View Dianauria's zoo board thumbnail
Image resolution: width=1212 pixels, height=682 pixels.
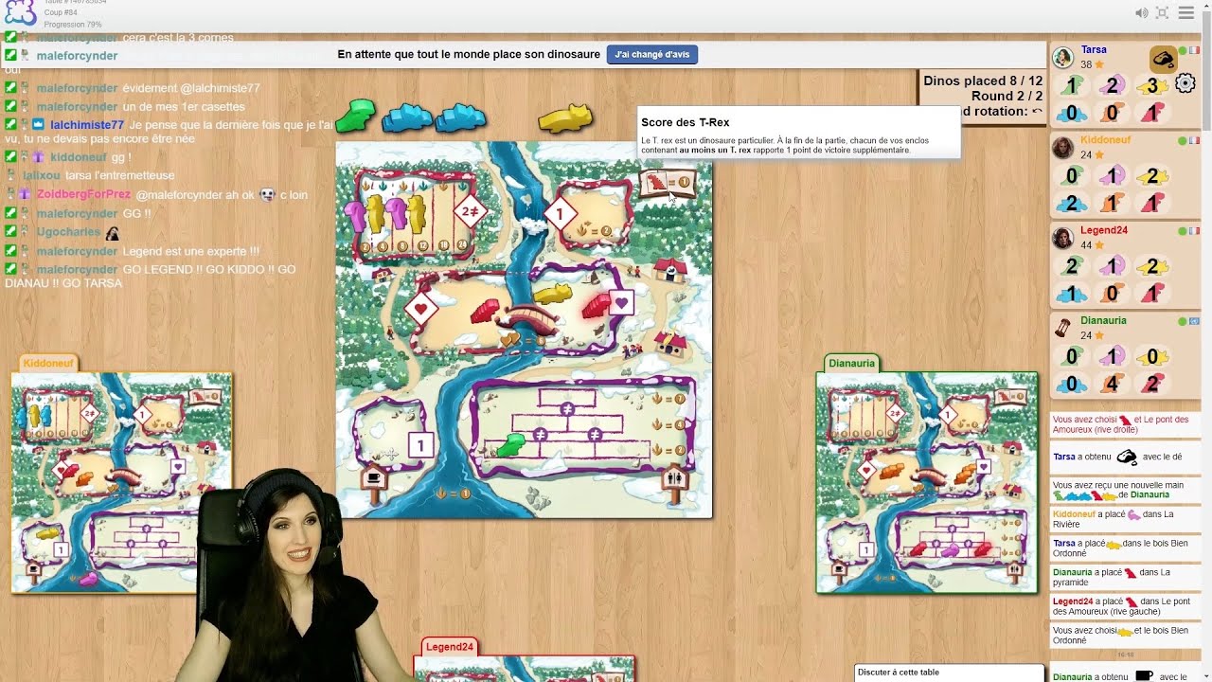[x=927, y=482]
